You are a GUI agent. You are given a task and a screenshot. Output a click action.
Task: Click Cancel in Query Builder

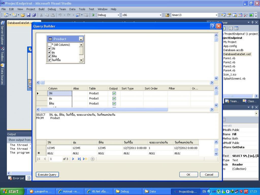coord(209,175)
